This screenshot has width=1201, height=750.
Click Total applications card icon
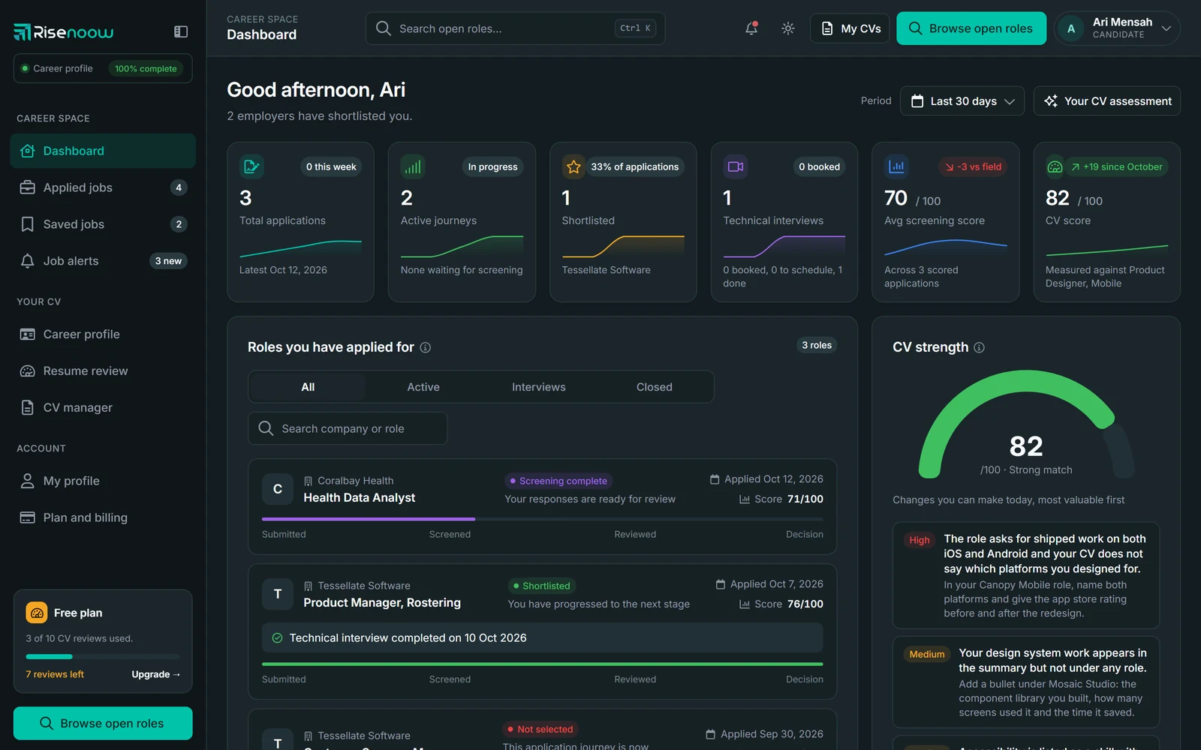click(251, 166)
